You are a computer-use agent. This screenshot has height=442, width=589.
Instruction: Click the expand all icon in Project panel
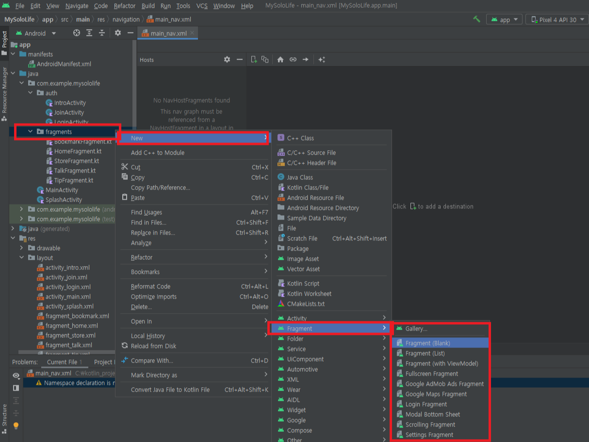click(x=89, y=33)
